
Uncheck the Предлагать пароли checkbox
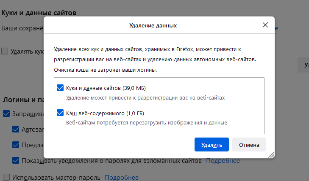(16, 145)
